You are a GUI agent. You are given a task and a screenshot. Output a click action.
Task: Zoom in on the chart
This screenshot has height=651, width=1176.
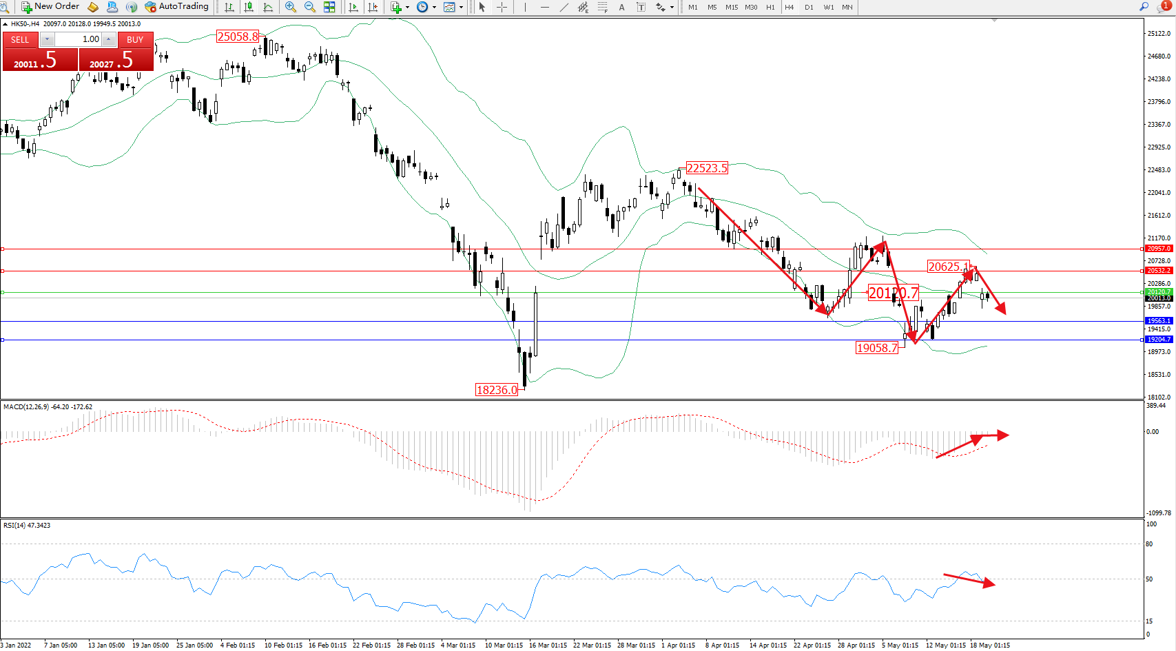pyautogui.click(x=291, y=7)
